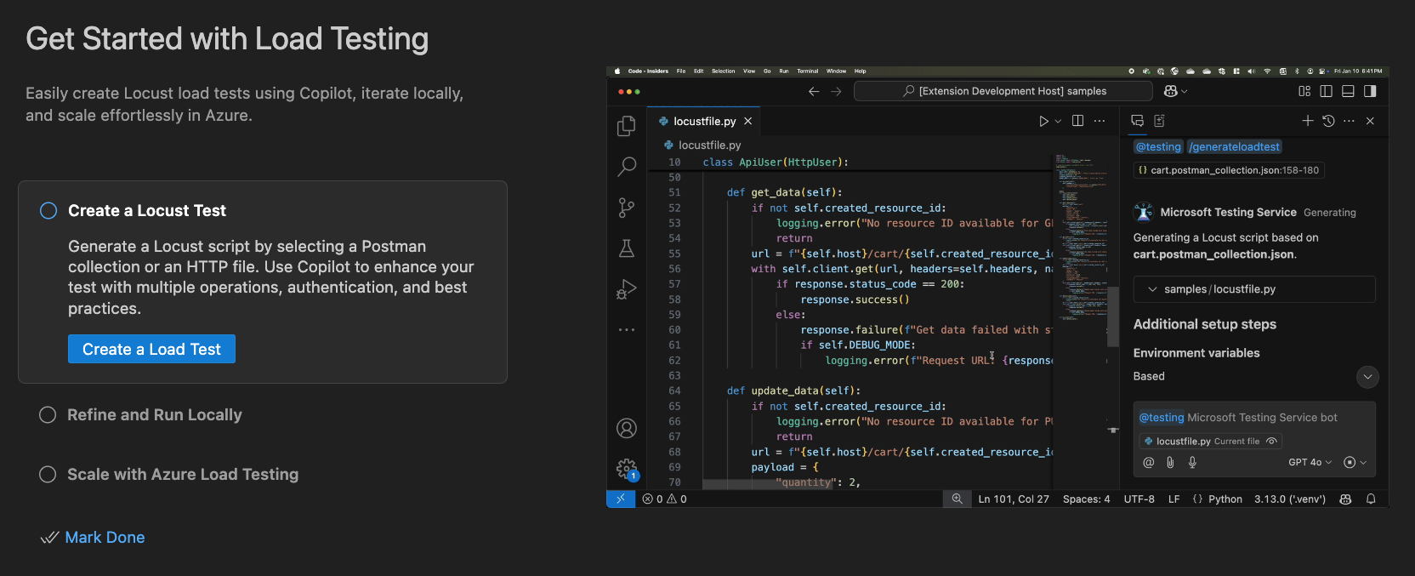Image resolution: width=1415 pixels, height=576 pixels.
Task: Open Run and Debug icon in activity bar
Action: pyautogui.click(x=627, y=289)
